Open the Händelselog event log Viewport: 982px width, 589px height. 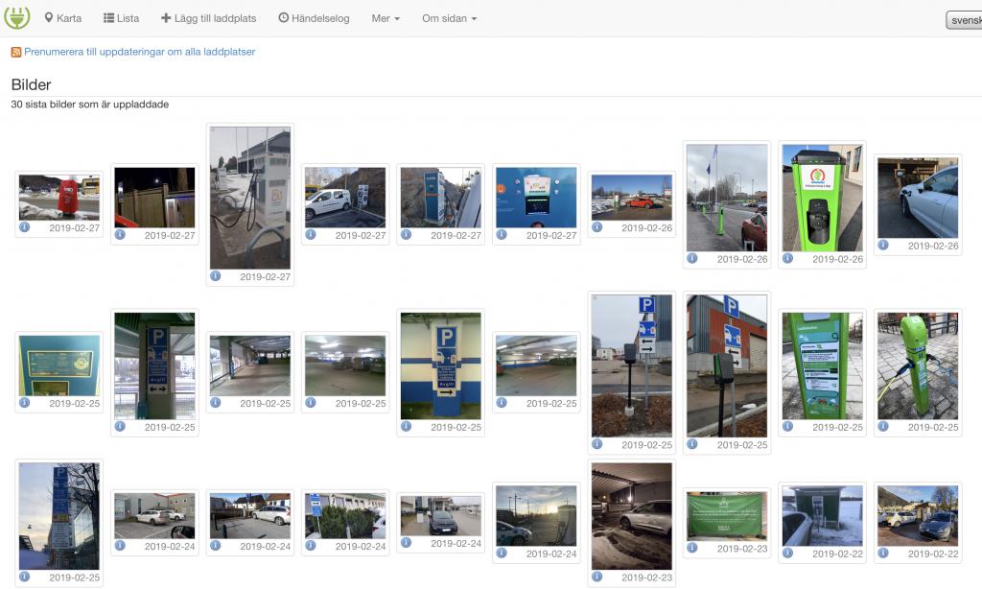click(x=314, y=18)
